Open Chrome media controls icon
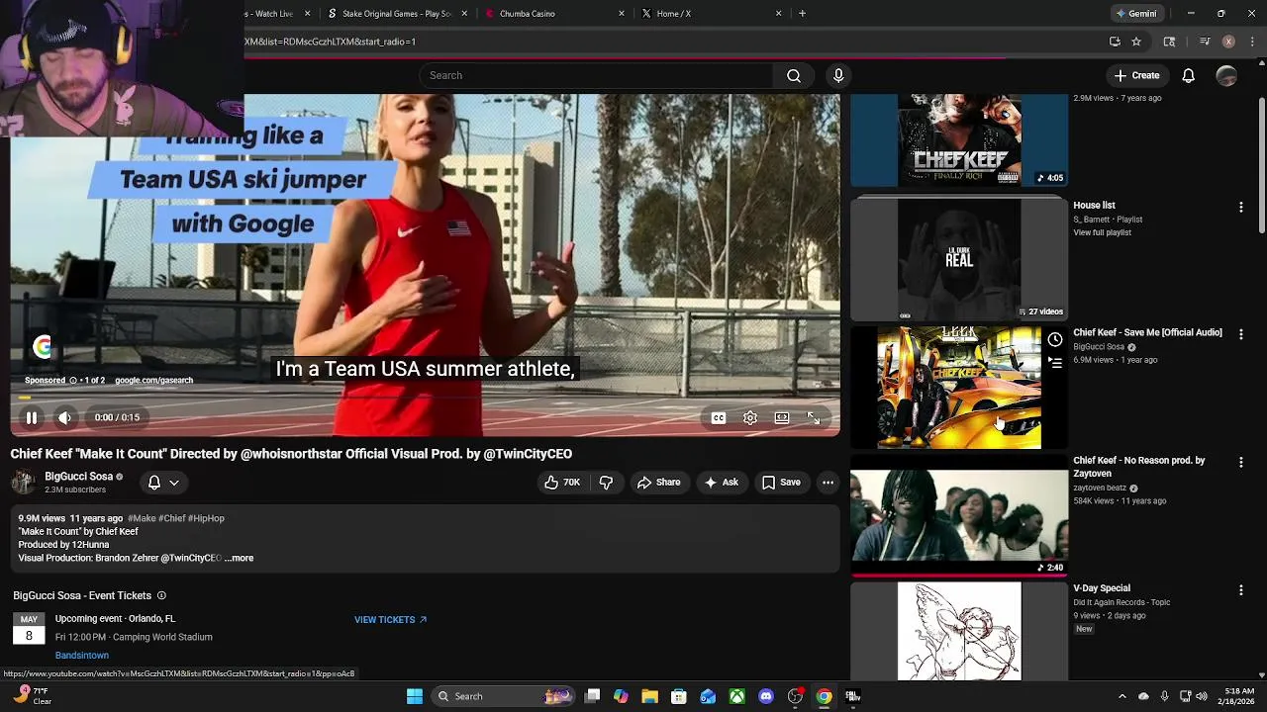 [x=1205, y=42]
